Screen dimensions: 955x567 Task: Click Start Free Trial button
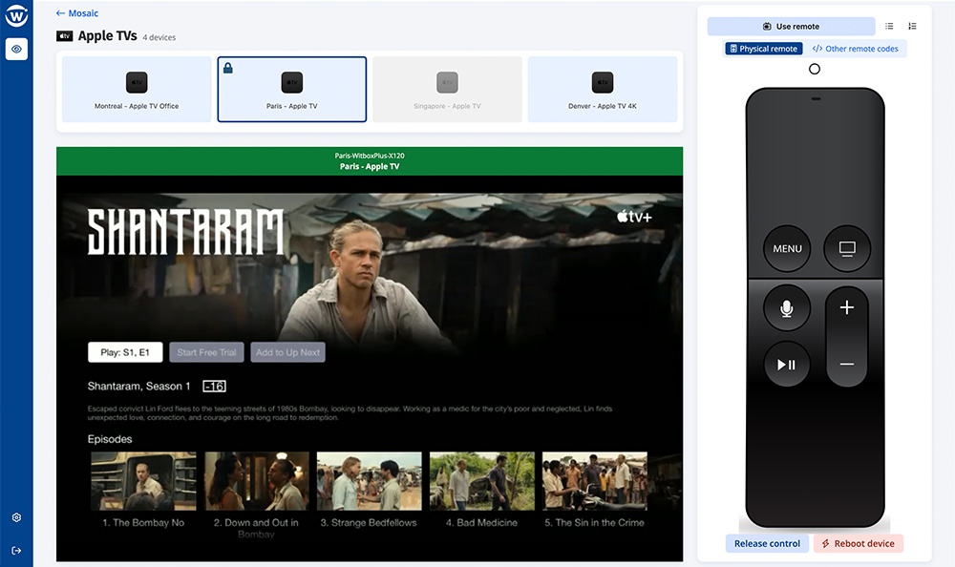[x=206, y=352]
